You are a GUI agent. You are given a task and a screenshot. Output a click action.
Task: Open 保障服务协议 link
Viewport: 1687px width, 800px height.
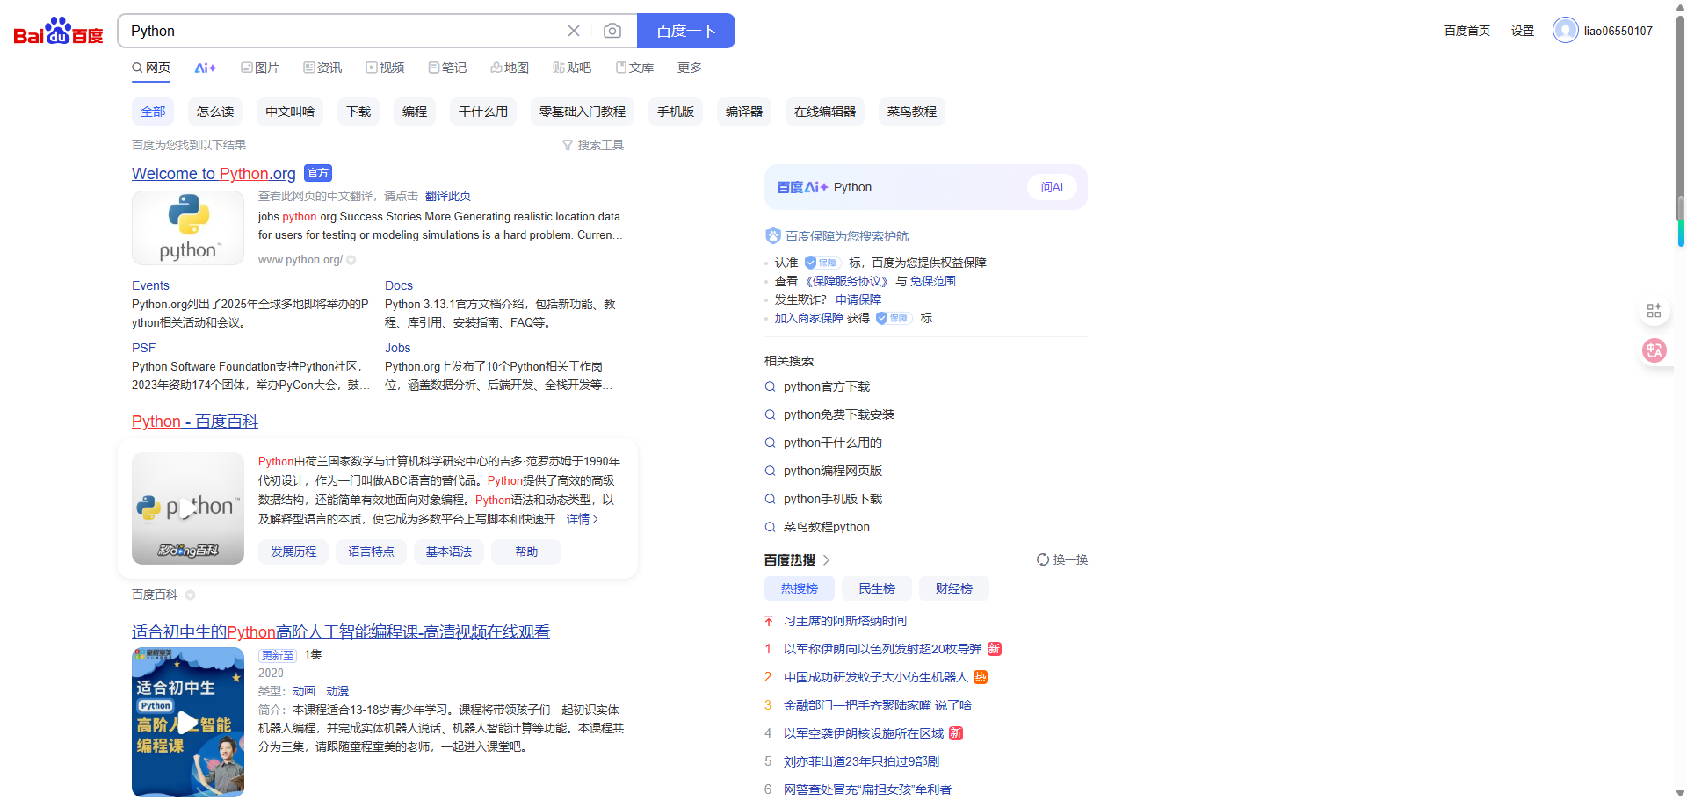pos(847,281)
